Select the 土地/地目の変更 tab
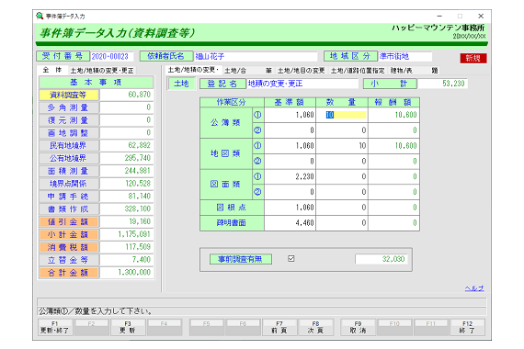 [x=302, y=71]
